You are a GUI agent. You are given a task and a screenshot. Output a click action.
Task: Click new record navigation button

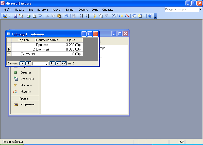(x=64, y=63)
